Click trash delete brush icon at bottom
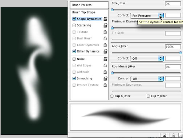Screen dimensions: 183x138 (x=174, y=135)
